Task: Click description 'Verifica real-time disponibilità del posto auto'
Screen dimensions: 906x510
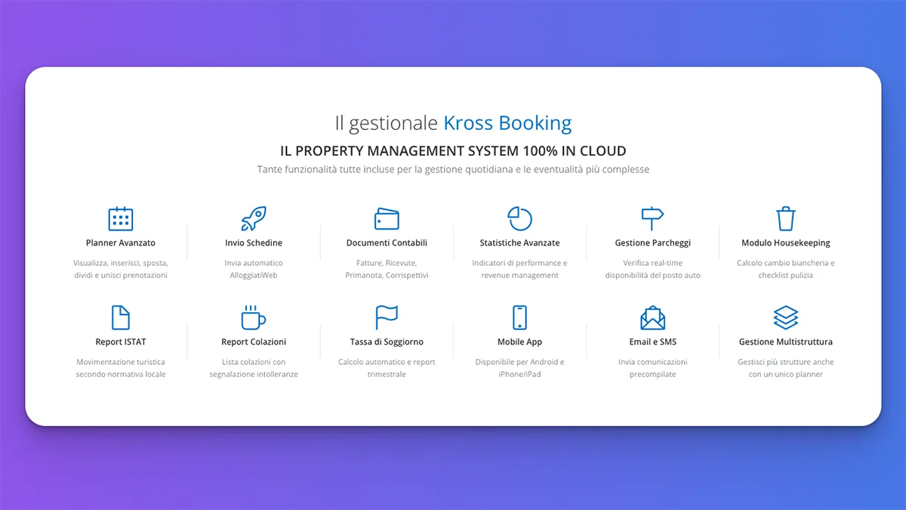Action: [652, 269]
